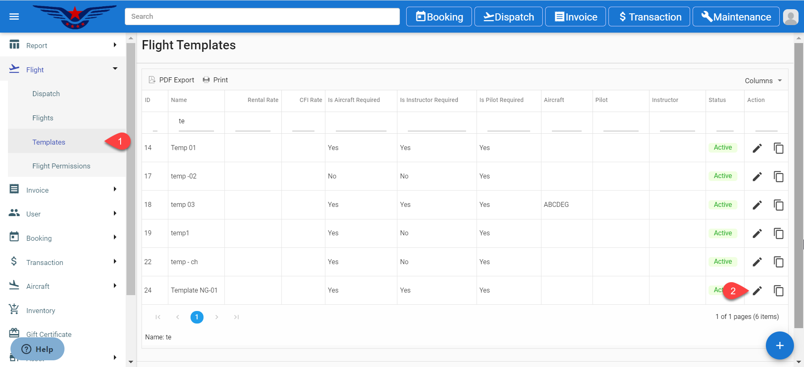Expand the Report sidebar section
The image size is (804, 367).
click(x=115, y=45)
